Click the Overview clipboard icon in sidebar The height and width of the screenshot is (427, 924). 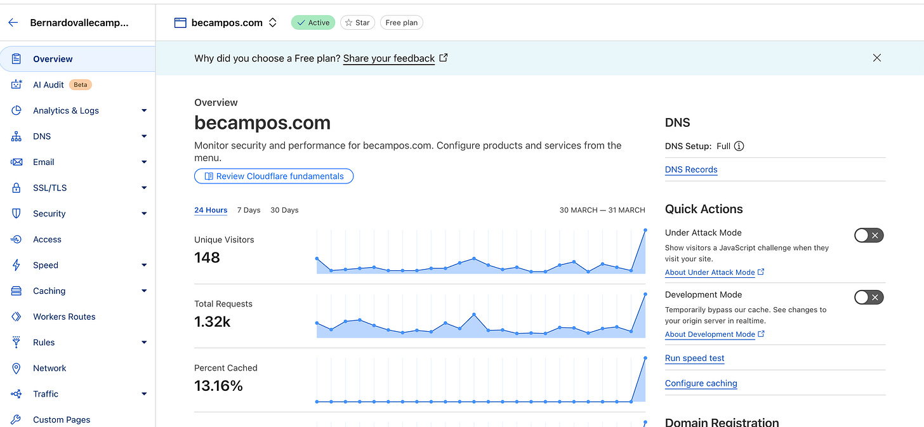tap(16, 59)
